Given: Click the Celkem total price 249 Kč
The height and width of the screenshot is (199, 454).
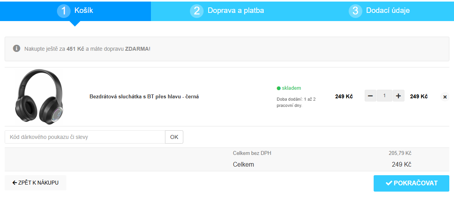Looking at the screenshot, I should coord(401,165).
